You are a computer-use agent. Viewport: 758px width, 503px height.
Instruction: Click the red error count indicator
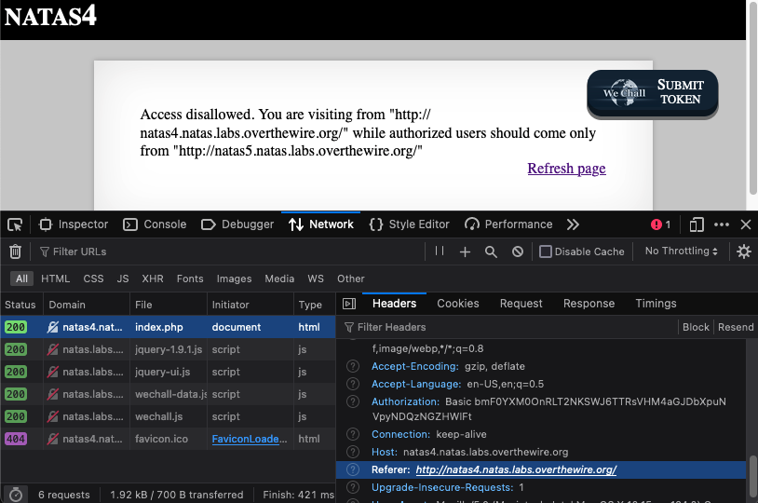tap(661, 224)
